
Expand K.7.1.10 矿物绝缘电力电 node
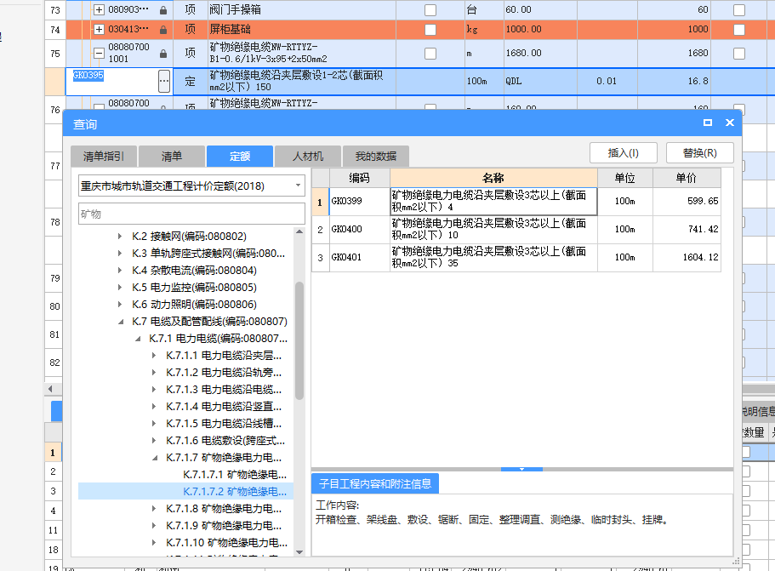[154, 542]
